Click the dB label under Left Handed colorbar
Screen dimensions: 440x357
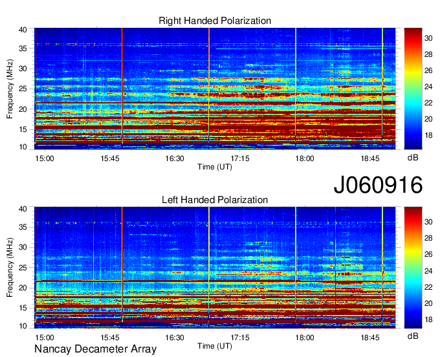coord(413,336)
